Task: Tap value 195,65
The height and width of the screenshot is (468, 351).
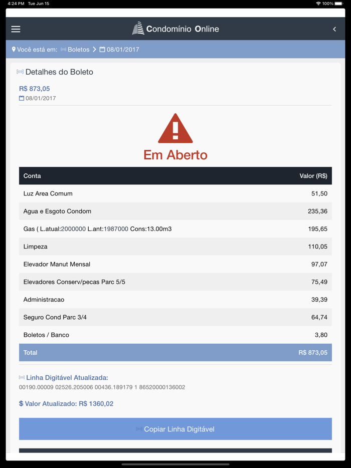Action: pos(317,229)
